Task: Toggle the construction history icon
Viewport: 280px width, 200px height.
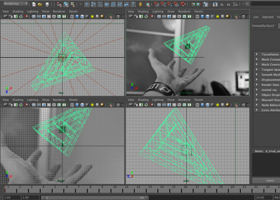Action: point(206,4)
